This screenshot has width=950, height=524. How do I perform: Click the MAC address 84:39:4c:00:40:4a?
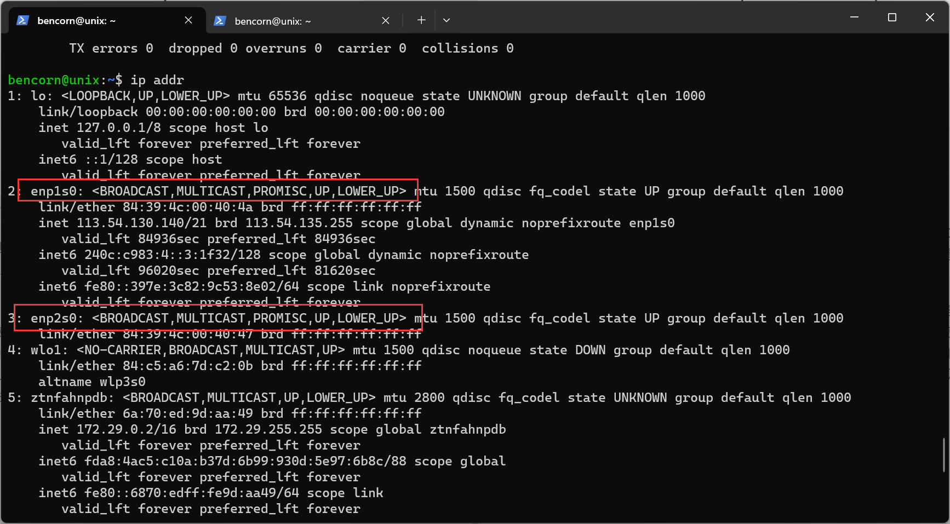pyautogui.click(x=189, y=207)
